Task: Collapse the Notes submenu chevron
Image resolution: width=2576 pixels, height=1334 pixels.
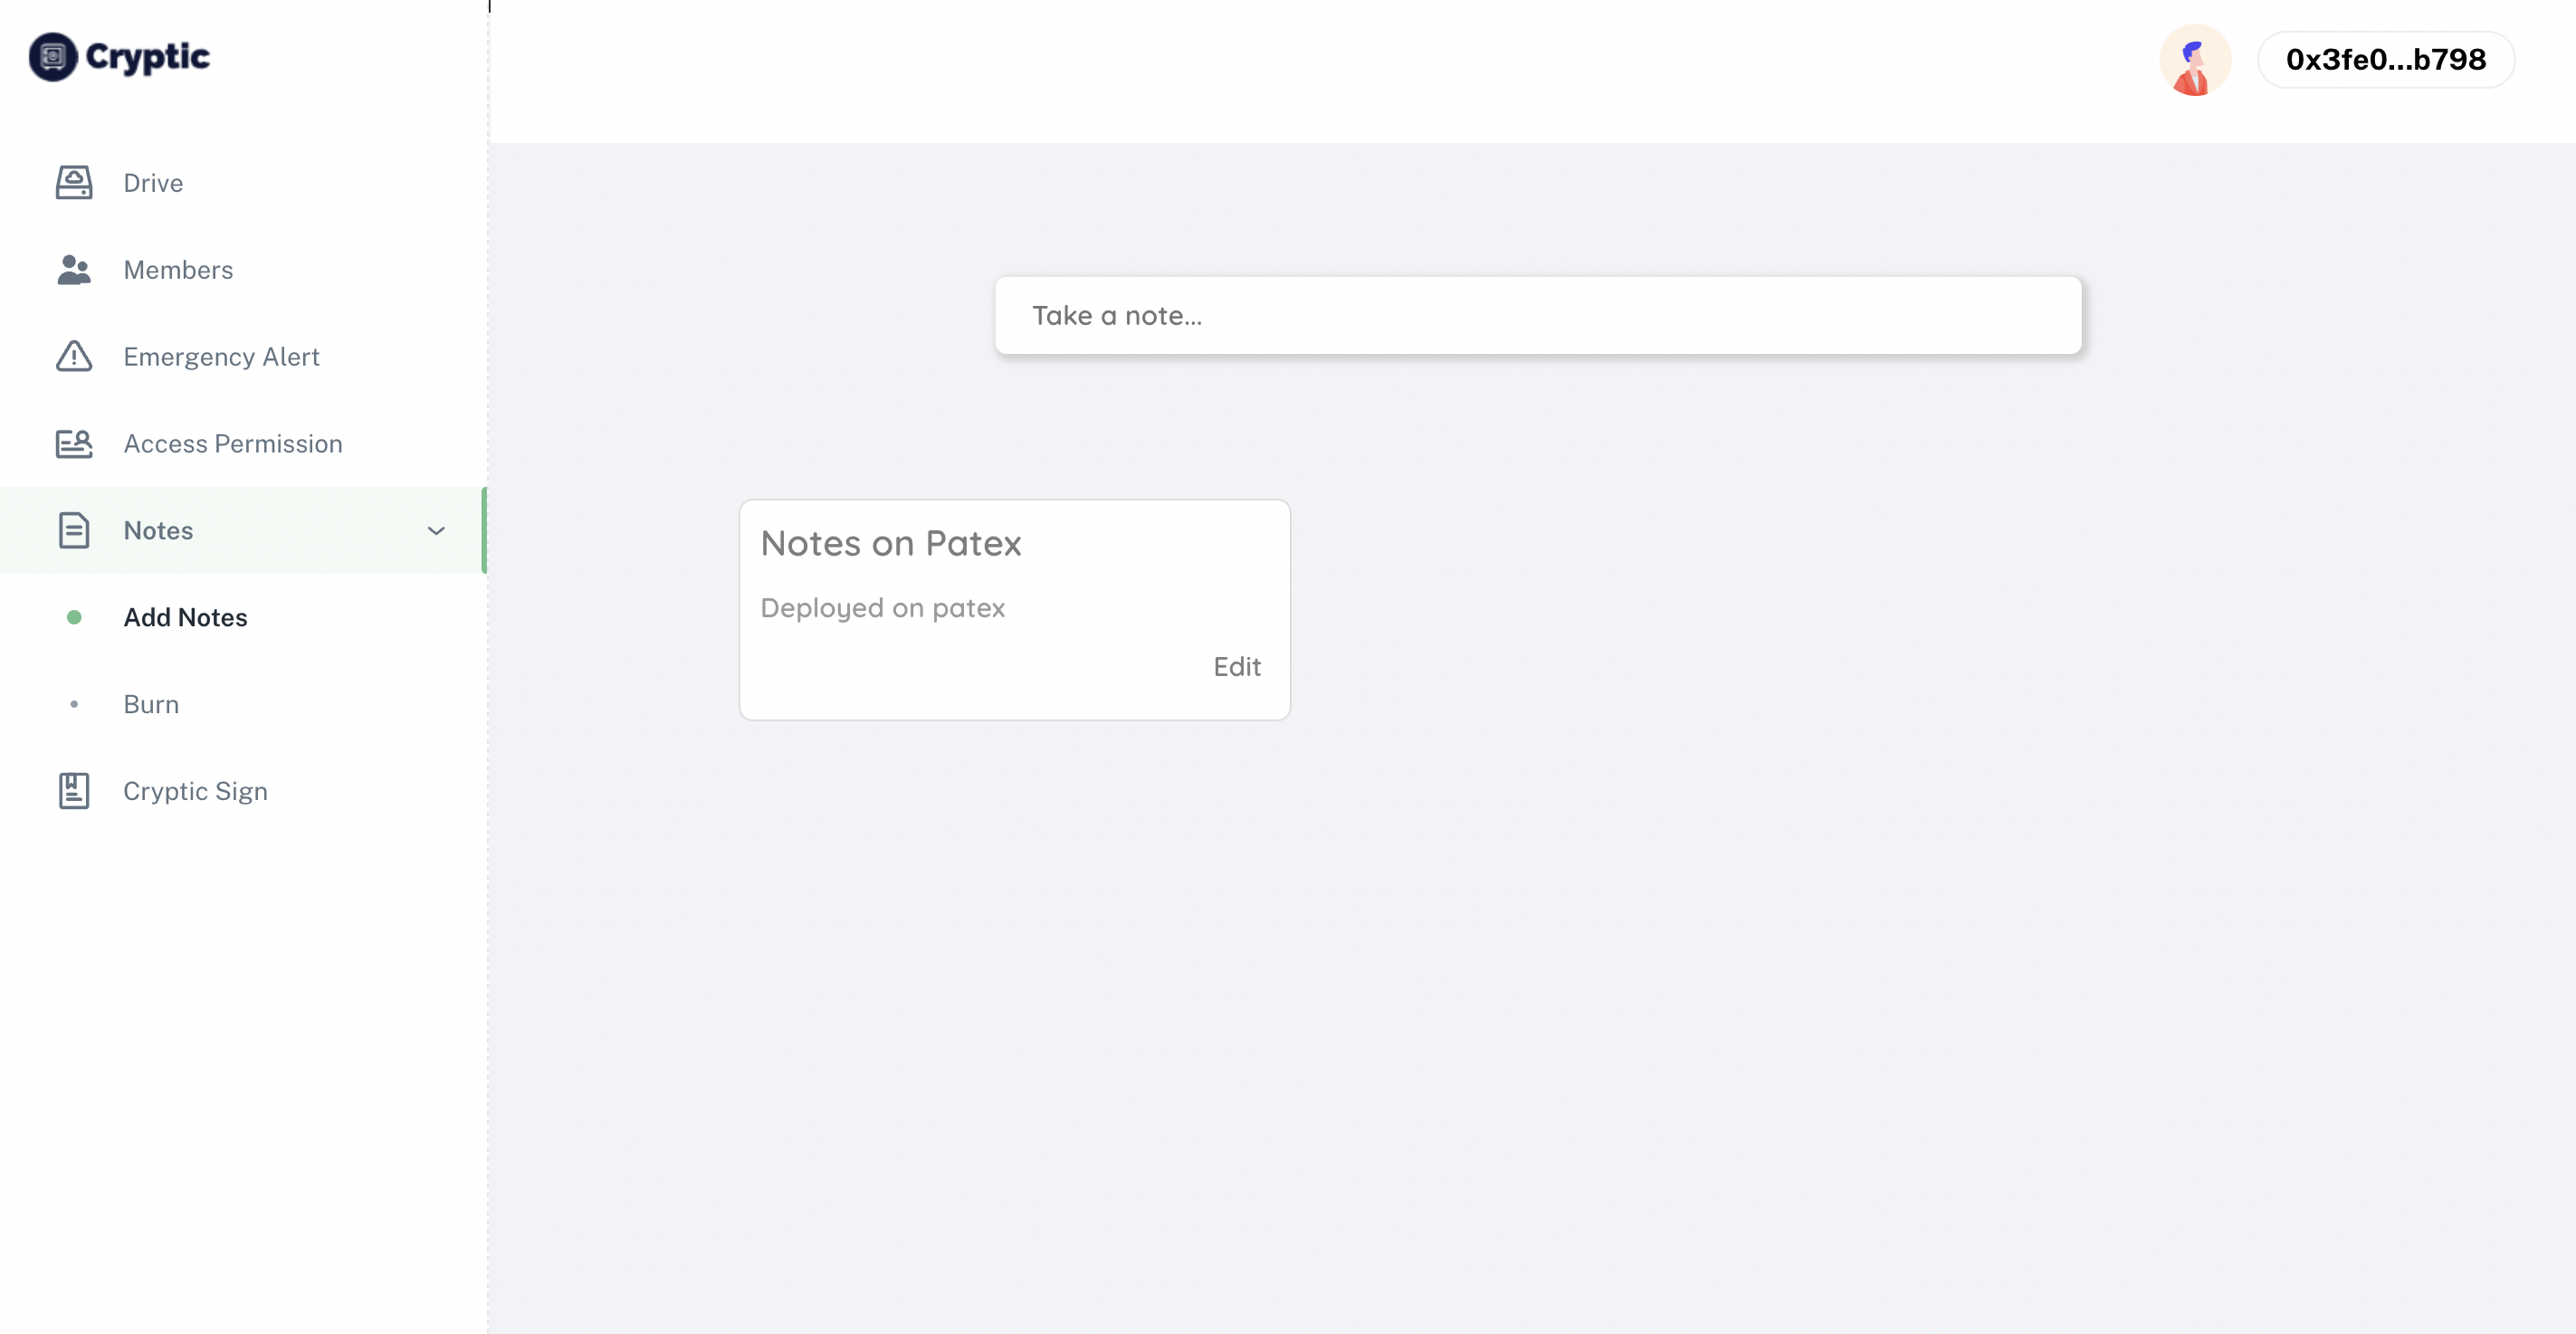Action: click(436, 531)
